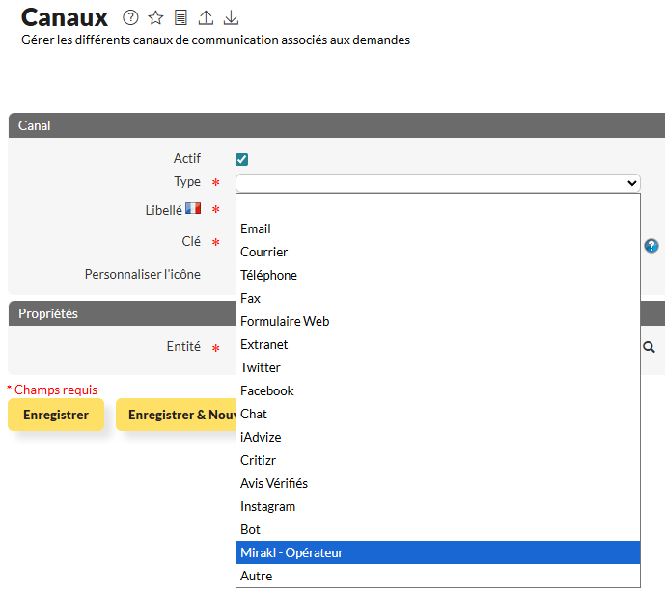The height and width of the screenshot is (591, 665).
Task: Click the magnifier search icon for Entité
Action: pyautogui.click(x=650, y=347)
